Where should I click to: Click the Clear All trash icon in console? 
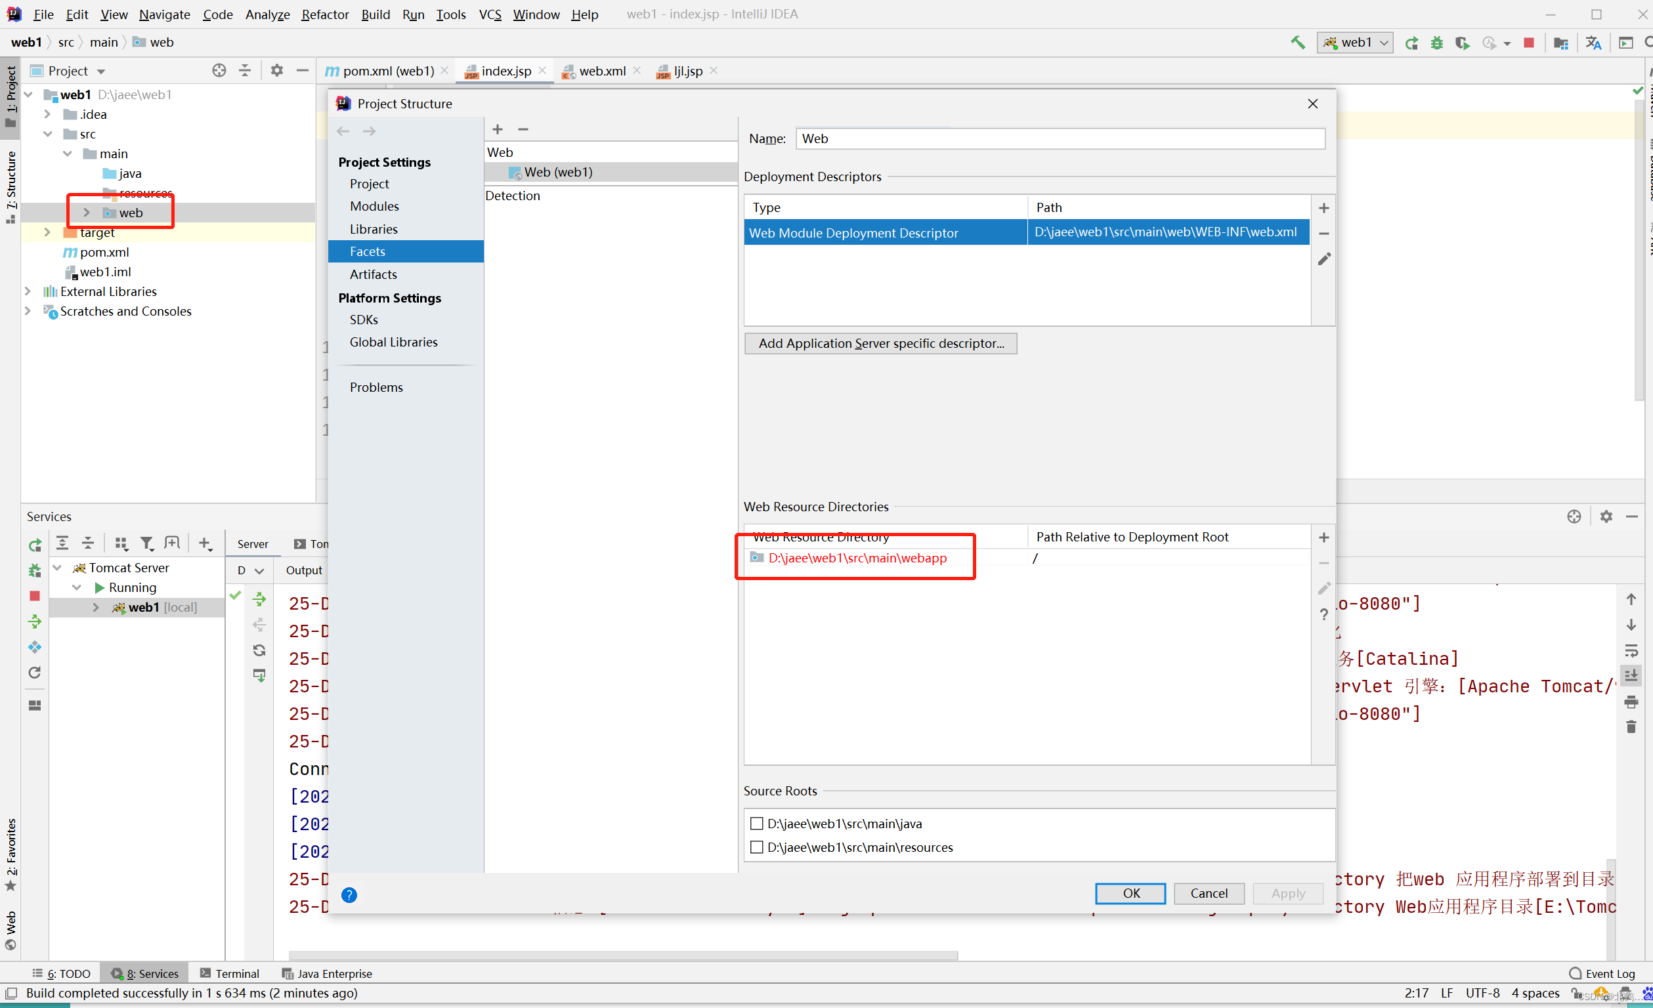1631,727
